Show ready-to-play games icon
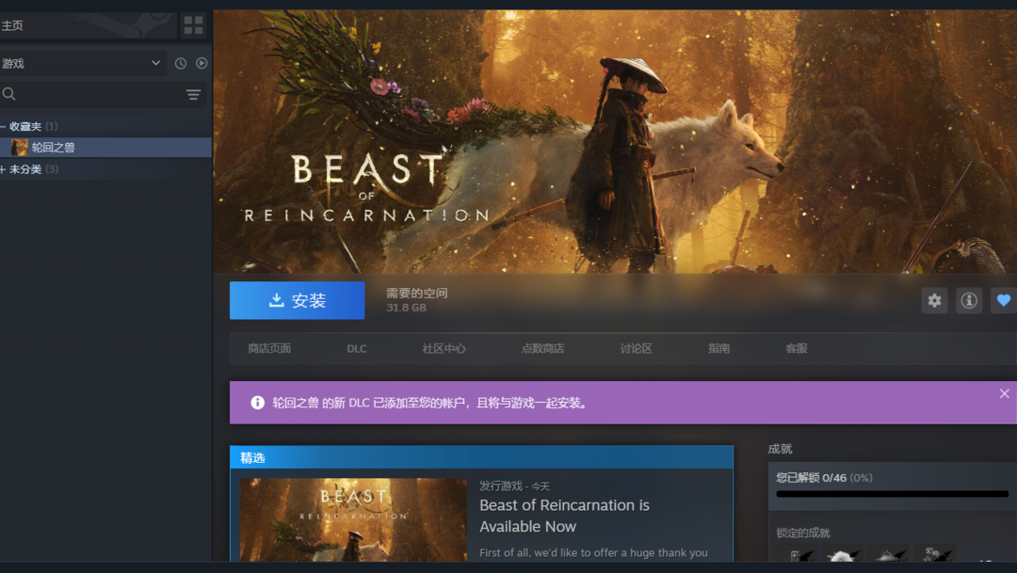 [202, 63]
